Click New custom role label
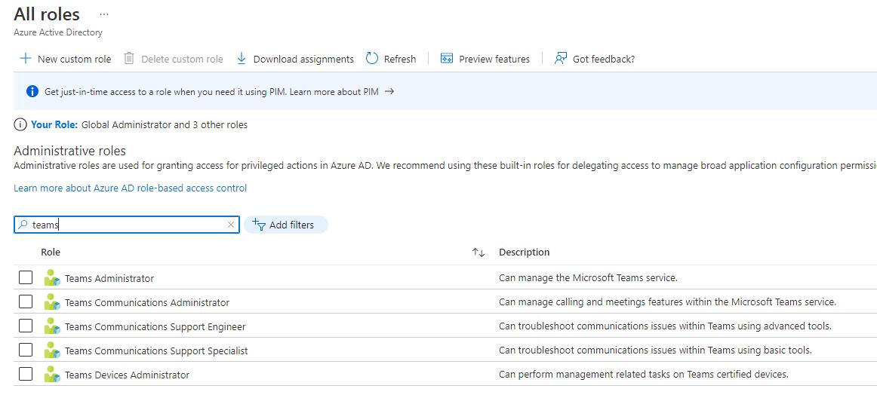Screen dimensions: 877x401 75,60
